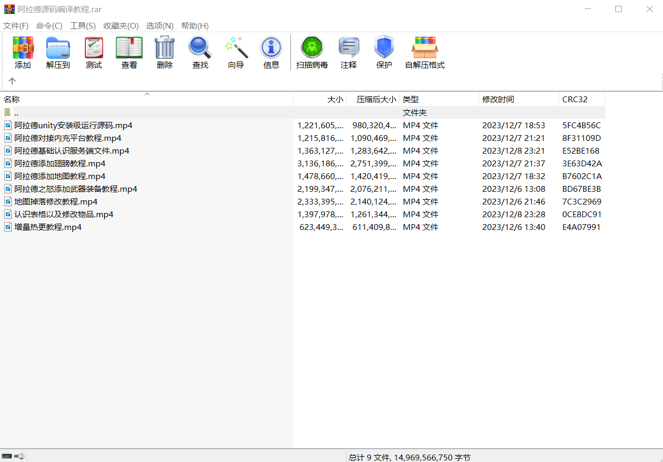Click the 自解压格式 SFX icon
663x462 pixels.
click(x=425, y=52)
